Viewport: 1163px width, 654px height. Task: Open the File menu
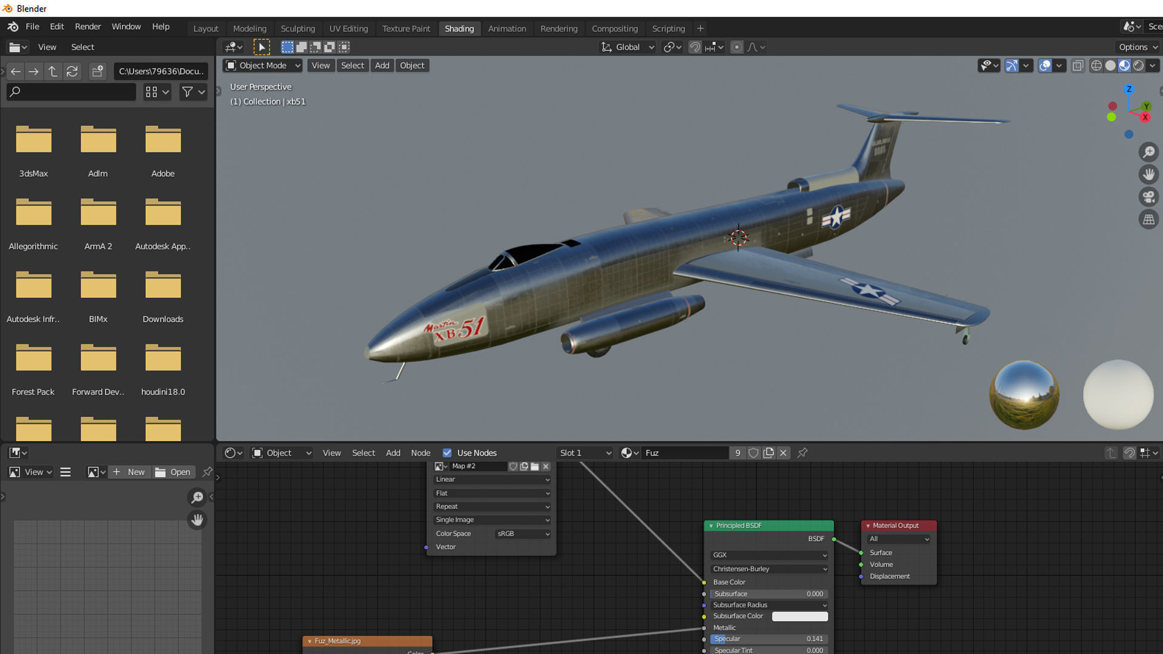(x=32, y=27)
